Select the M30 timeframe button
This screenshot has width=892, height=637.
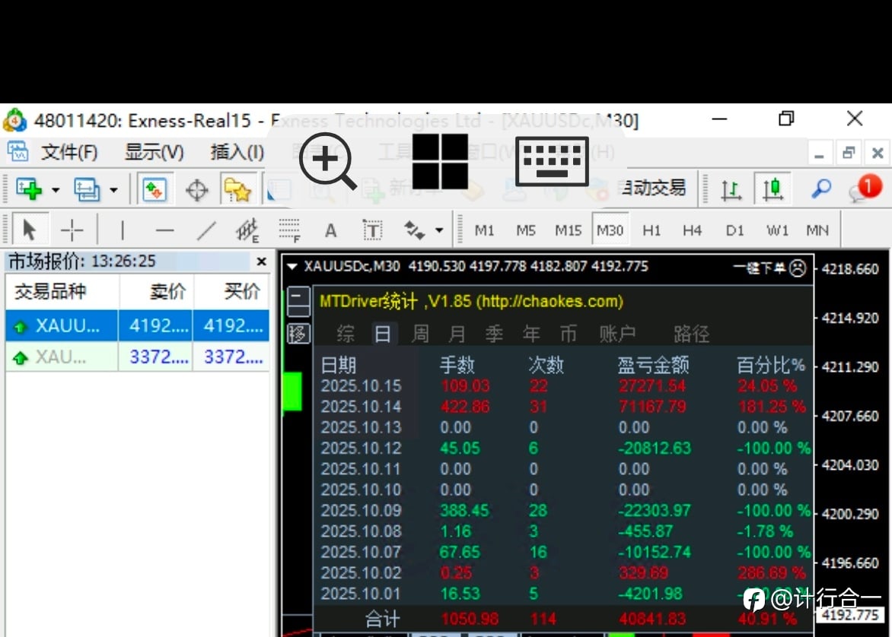610,230
